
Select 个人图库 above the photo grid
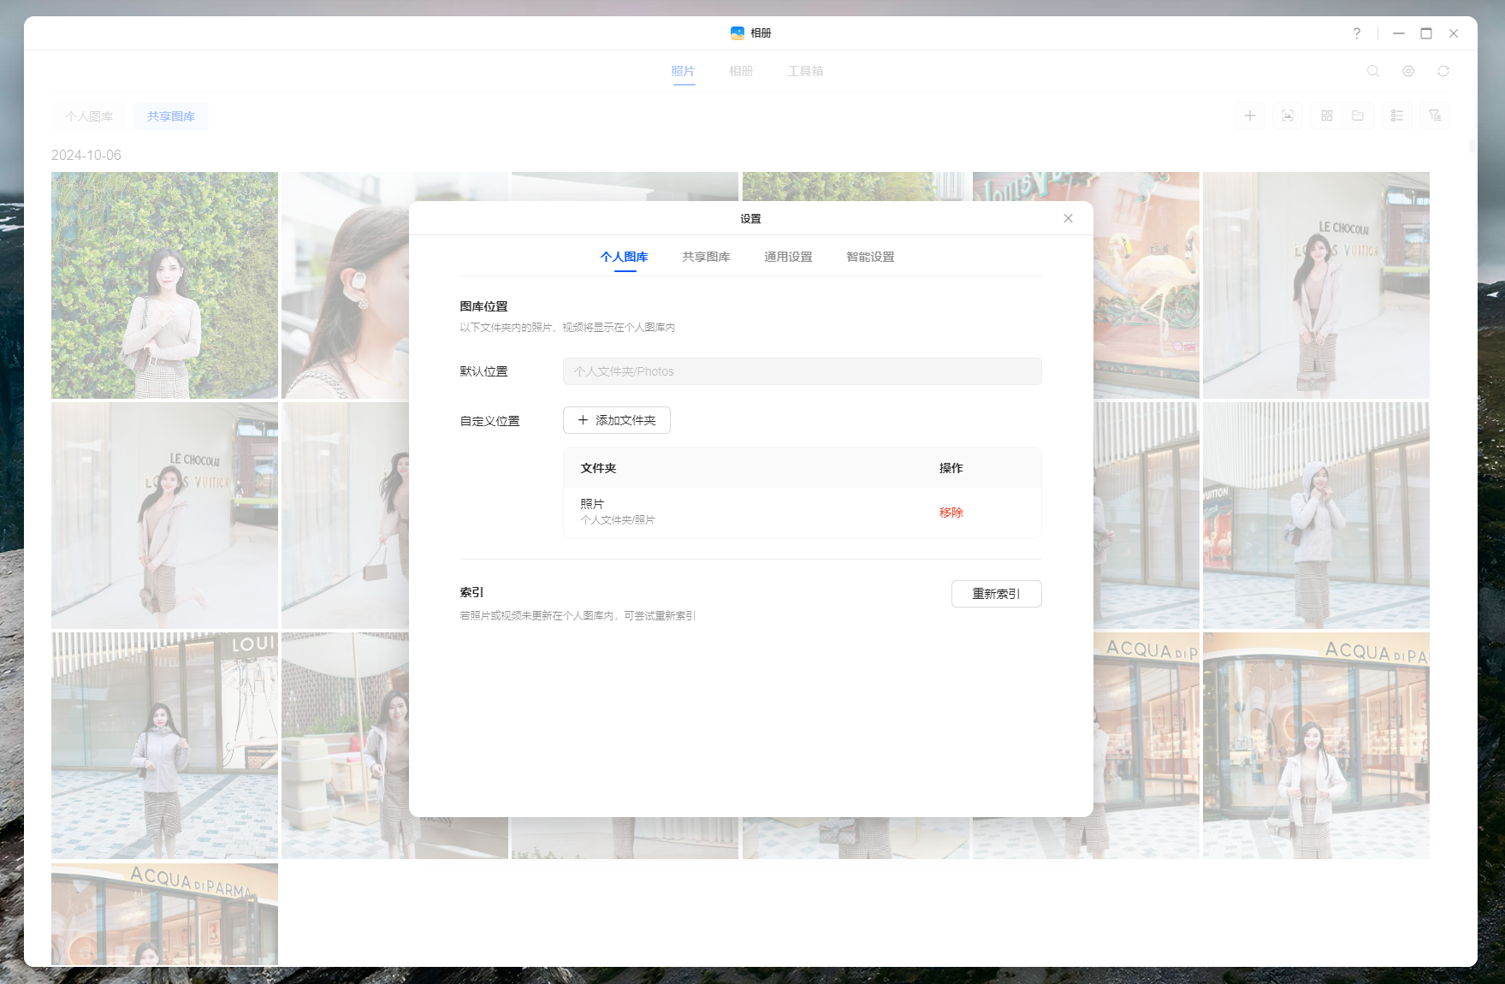[x=89, y=116]
